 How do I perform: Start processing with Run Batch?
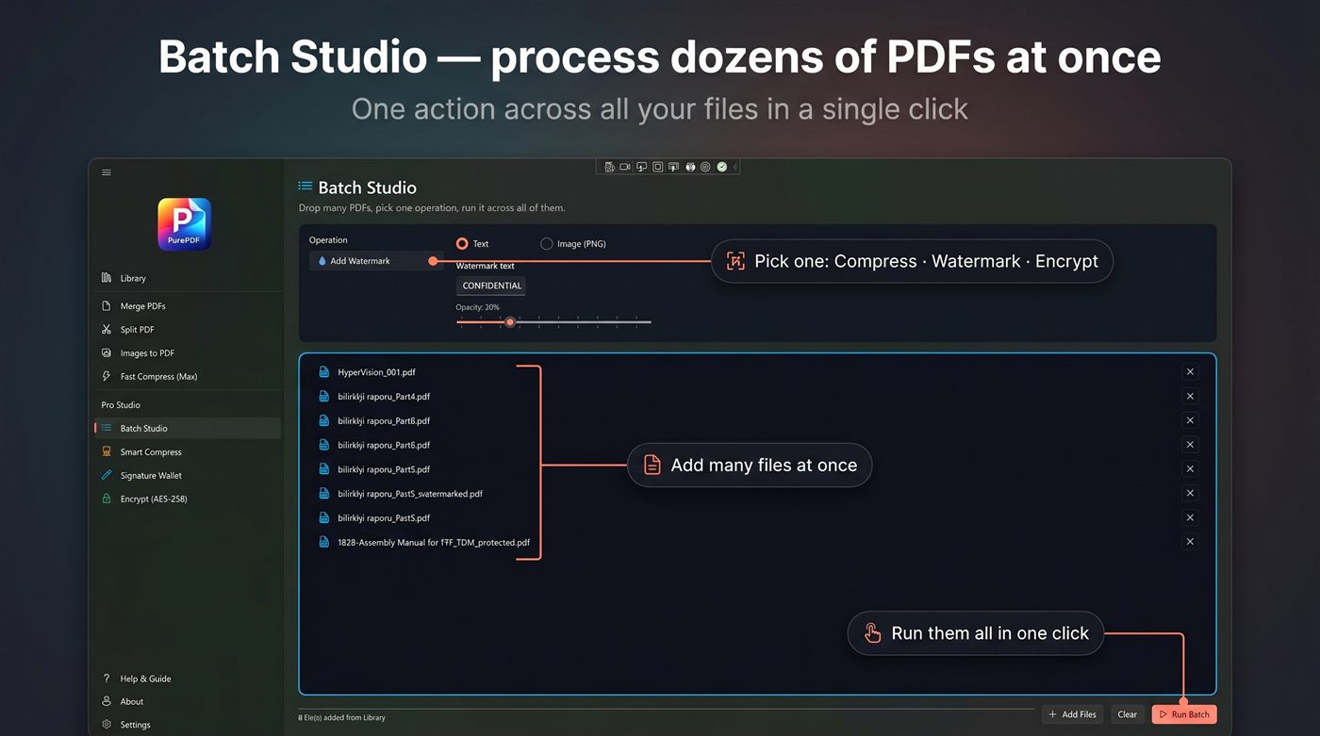(x=1184, y=714)
